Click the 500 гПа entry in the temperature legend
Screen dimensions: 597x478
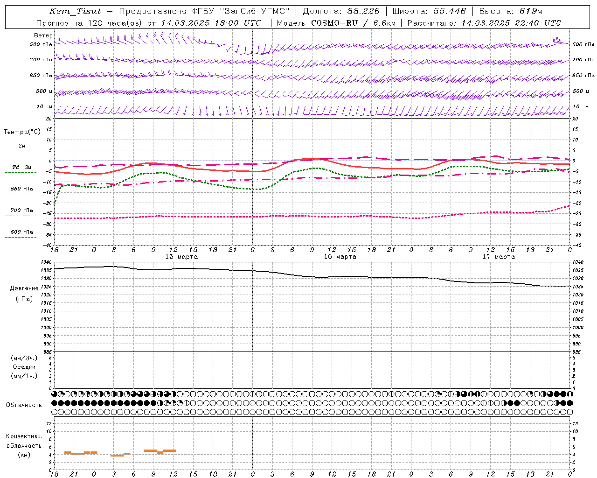(21, 232)
